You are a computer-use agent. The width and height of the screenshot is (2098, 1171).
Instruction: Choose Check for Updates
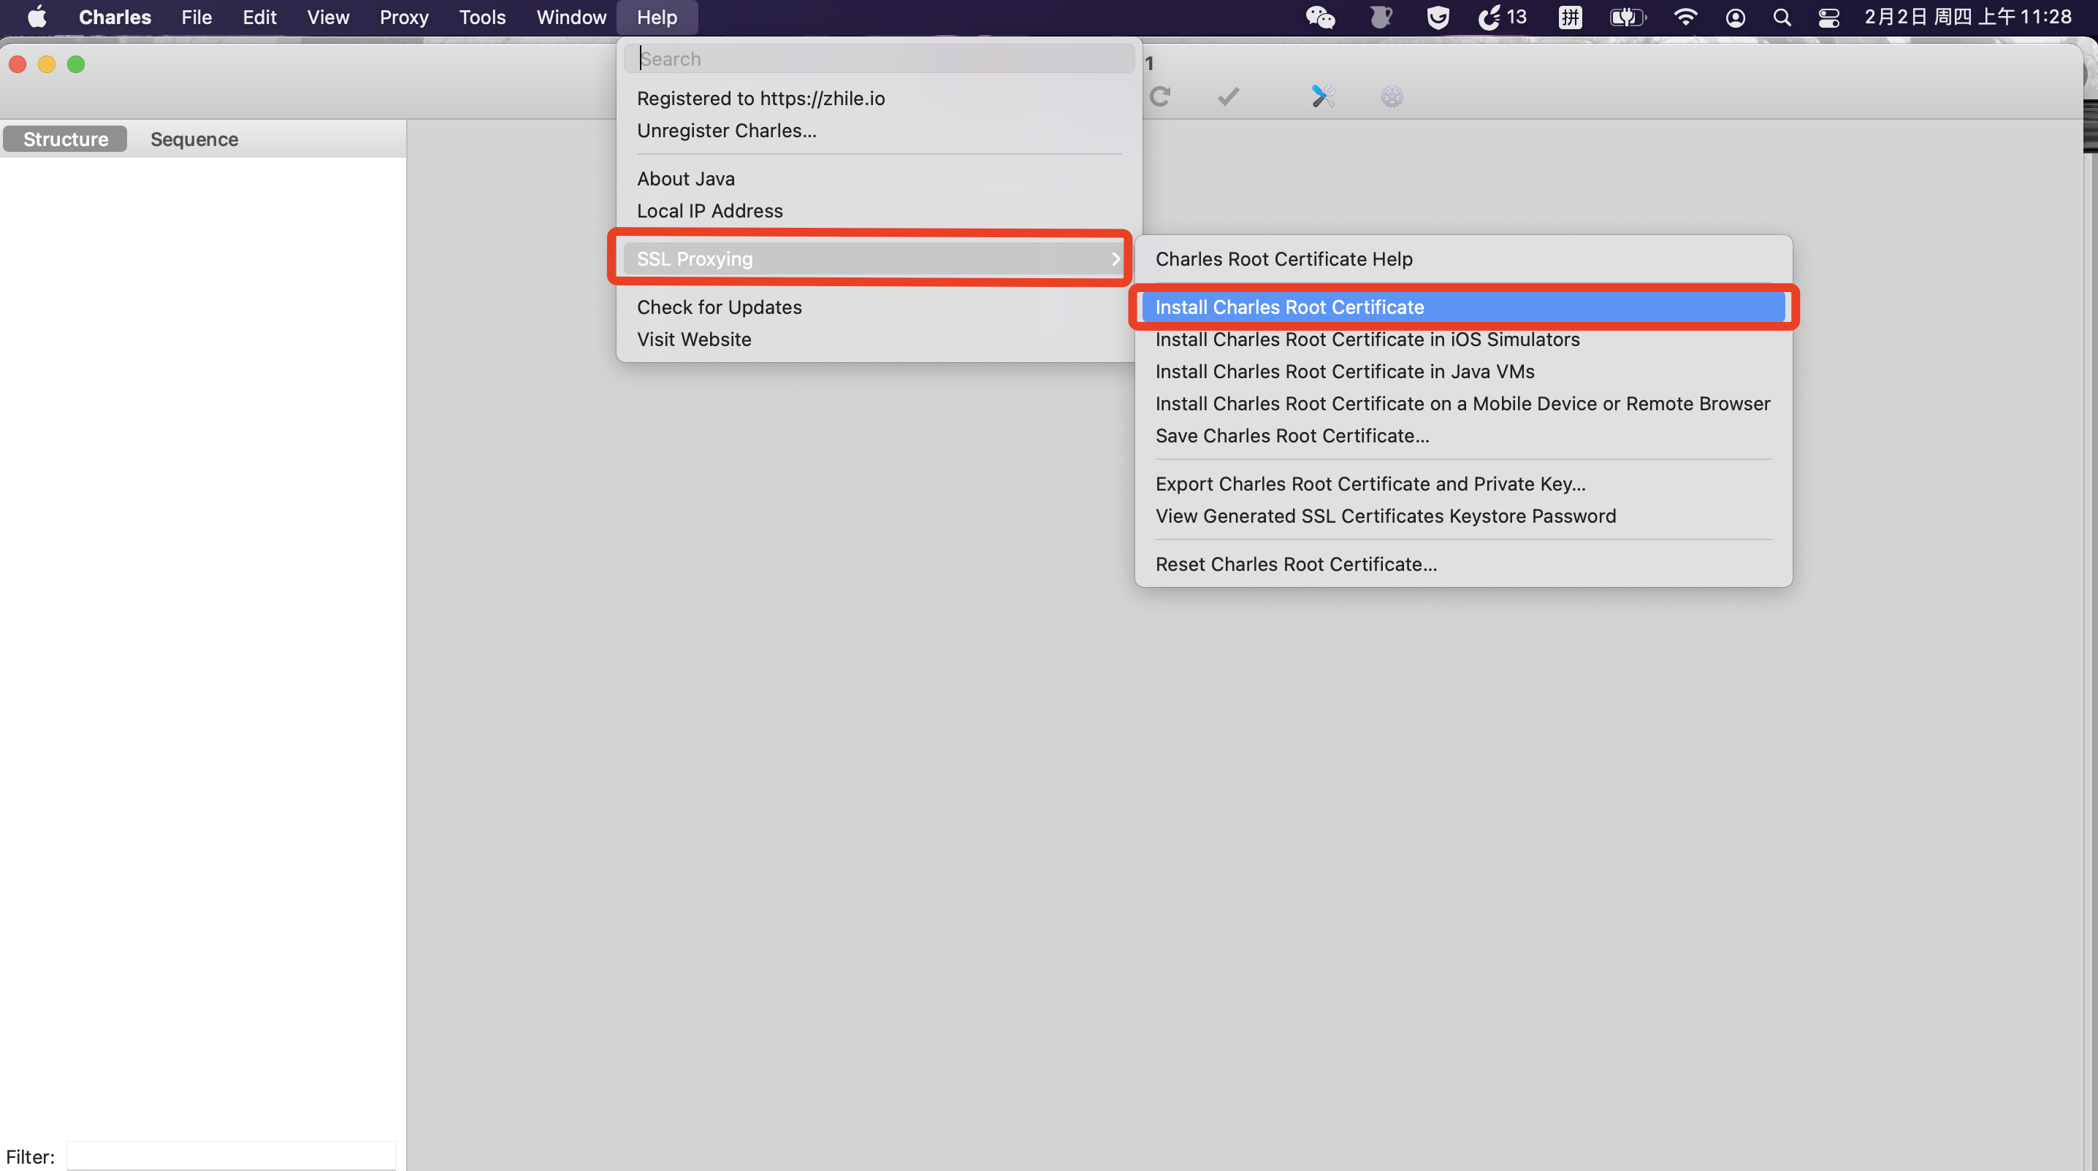[719, 307]
